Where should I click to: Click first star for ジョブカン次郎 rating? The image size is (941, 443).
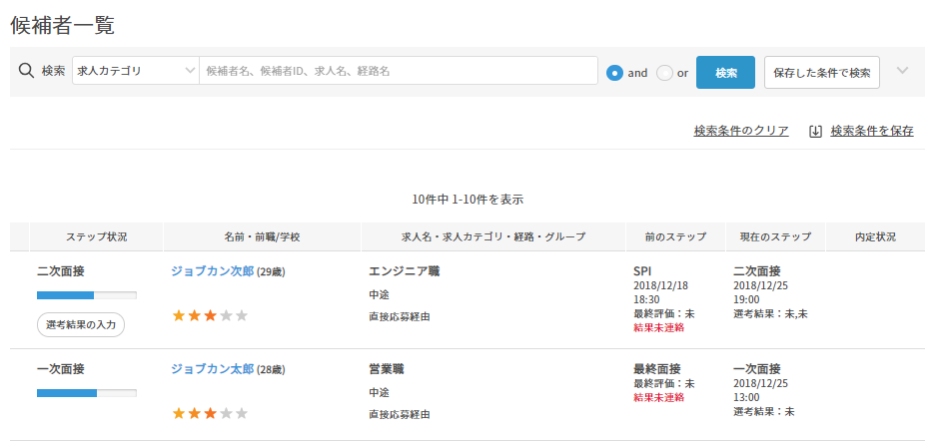point(179,316)
